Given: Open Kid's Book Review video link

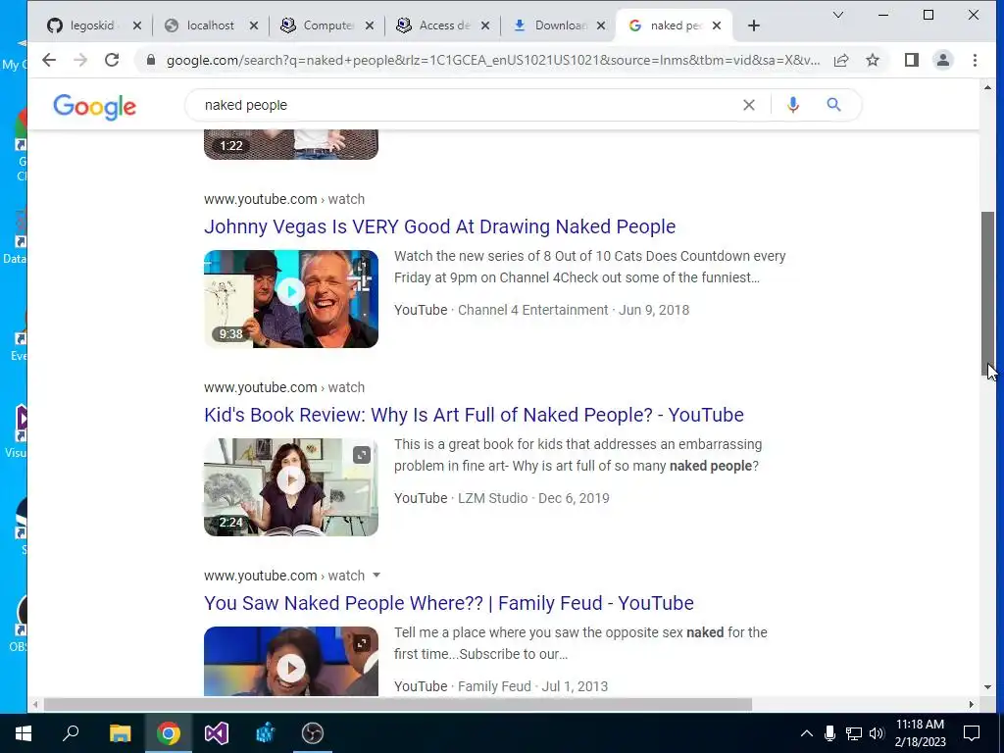Looking at the screenshot, I should click(x=474, y=415).
